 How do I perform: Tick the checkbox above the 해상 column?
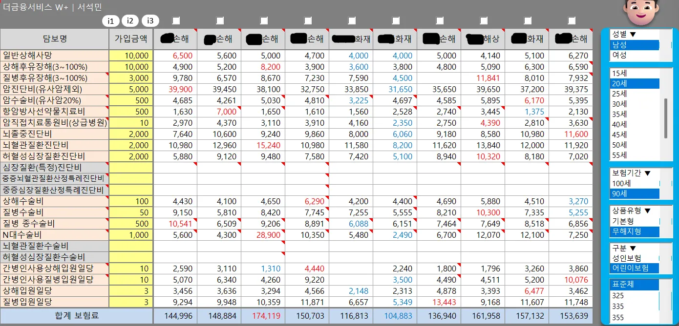coord(484,20)
